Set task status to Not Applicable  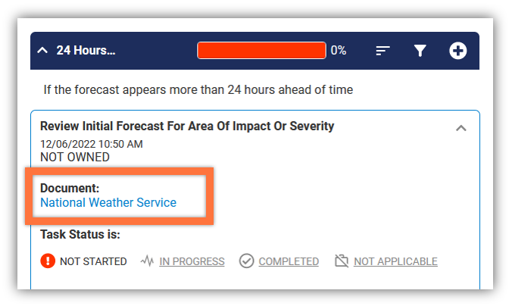tap(395, 261)
